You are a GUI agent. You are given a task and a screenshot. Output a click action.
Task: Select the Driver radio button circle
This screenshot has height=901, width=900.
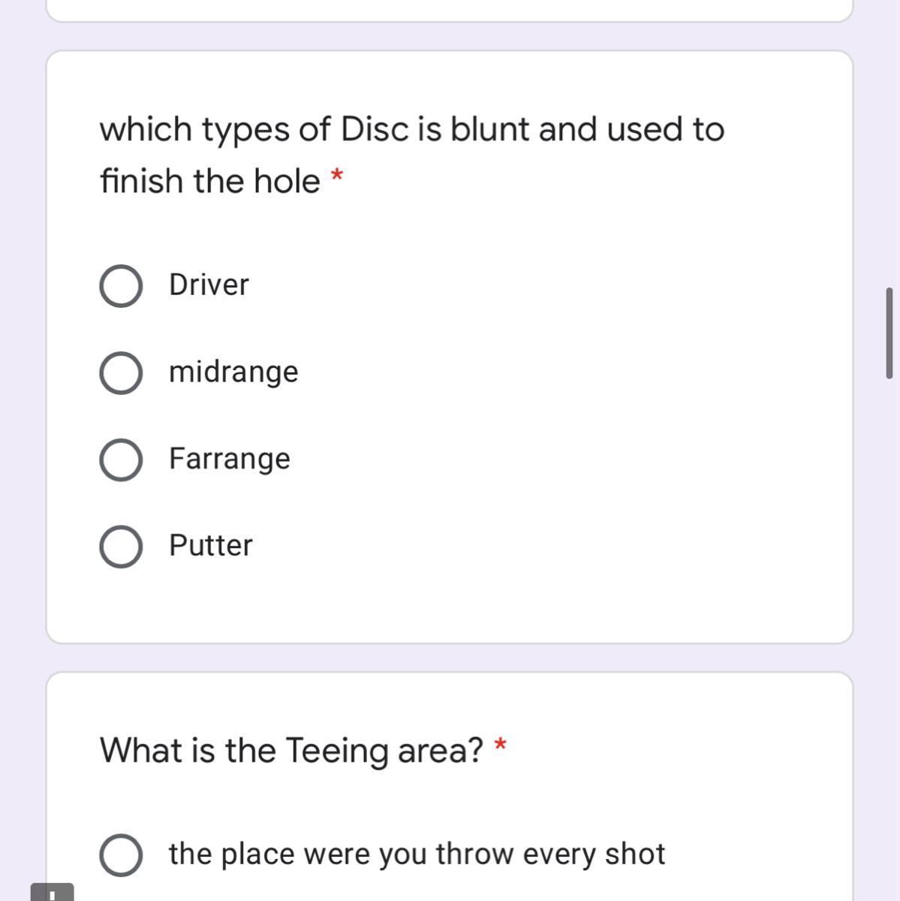click(x=121, y=286)
